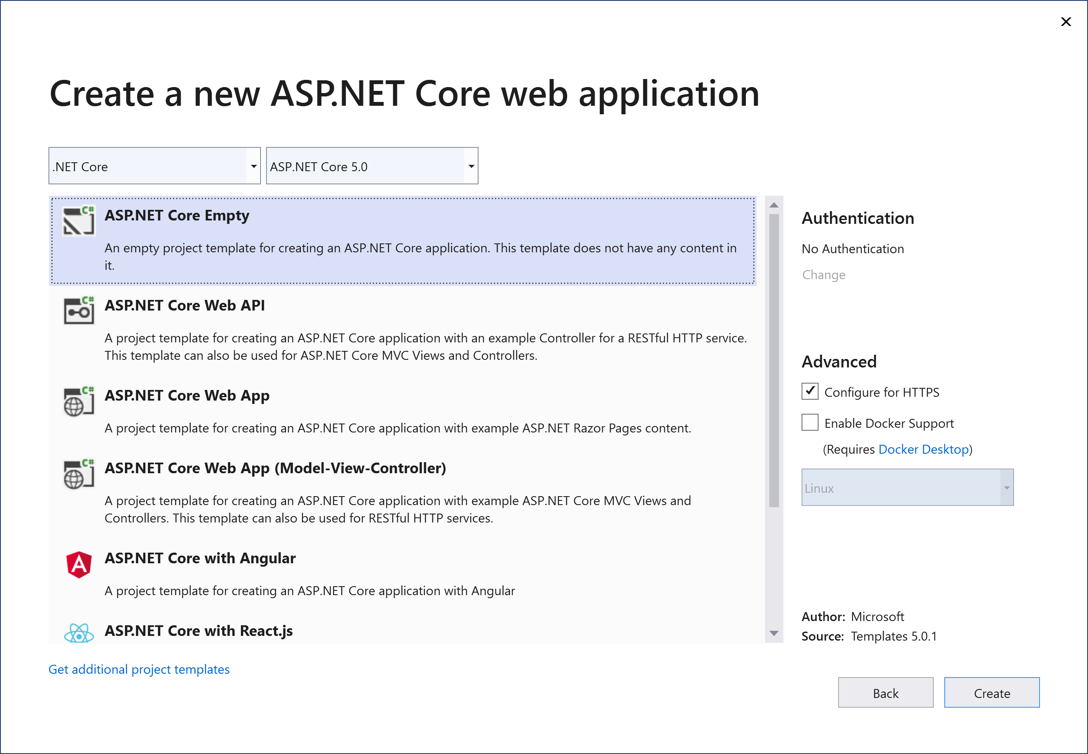Click the React.js atom icon
Image resolution: width=1088 pixels, height=754 pixels.
79,633
